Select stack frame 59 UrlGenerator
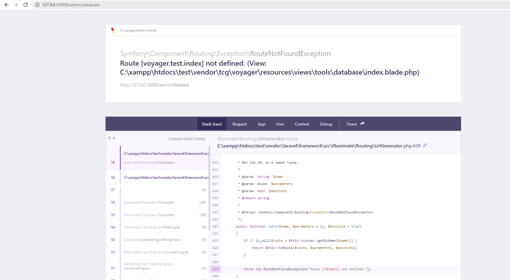This screenshot has width=510, height=280. (x=157, y=158)
